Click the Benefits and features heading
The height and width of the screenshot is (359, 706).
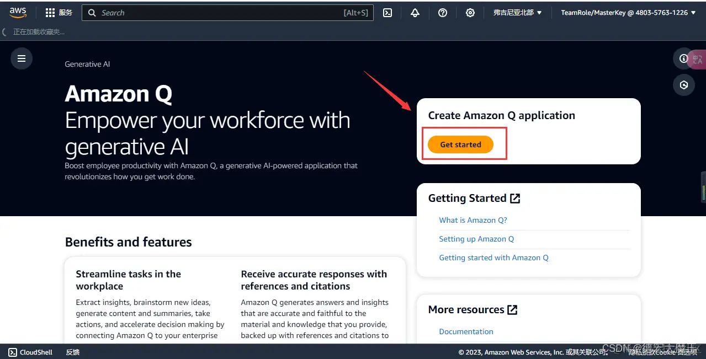(129, 242)
